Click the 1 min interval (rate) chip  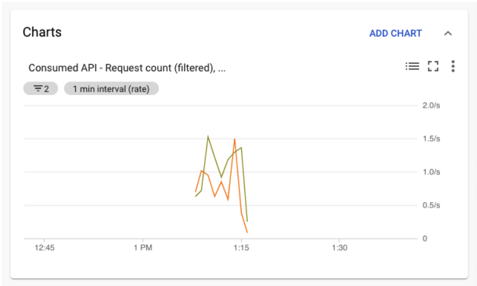pos(112,89)
